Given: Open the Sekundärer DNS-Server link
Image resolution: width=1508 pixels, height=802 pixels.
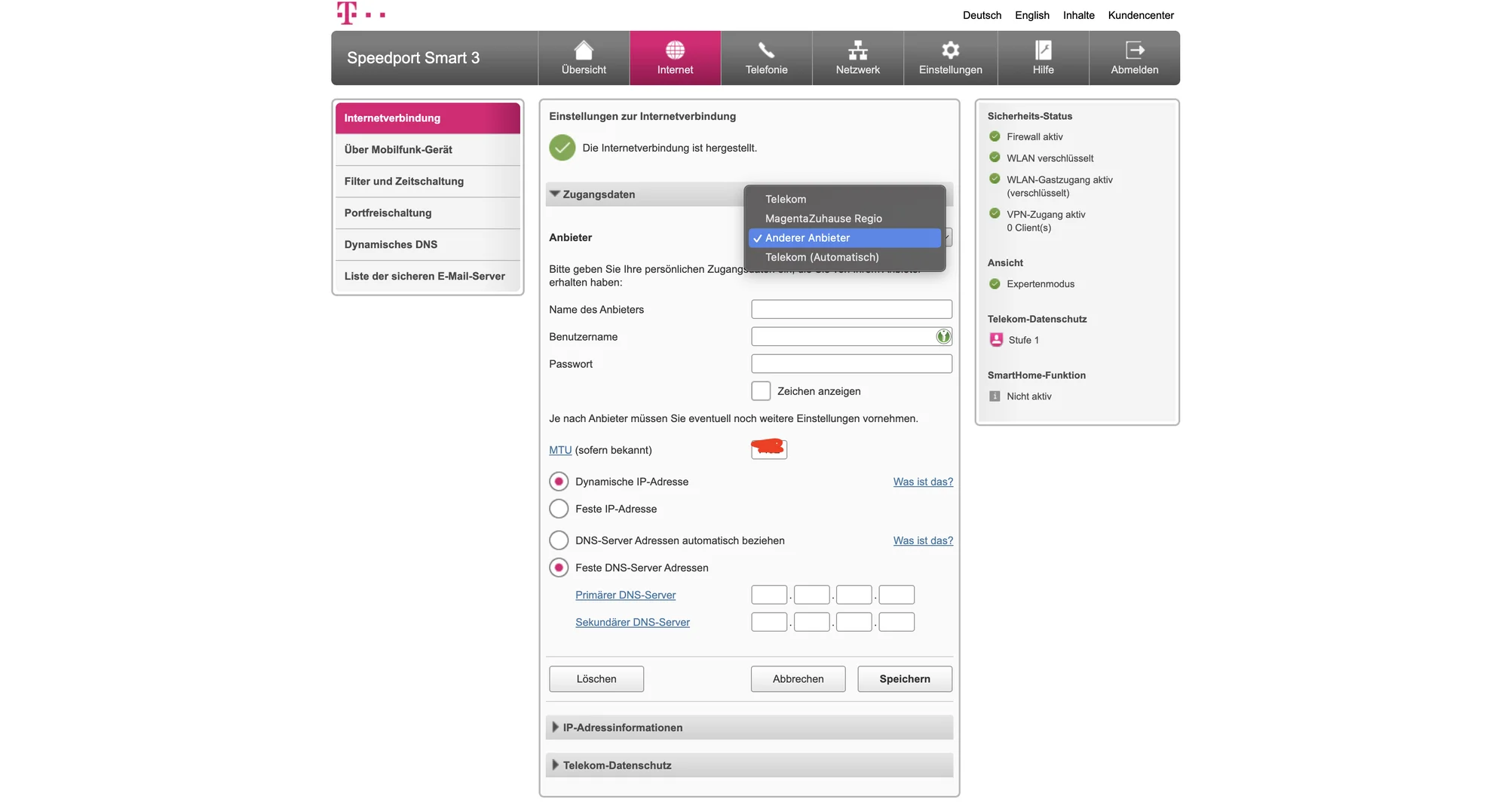Looking at the screenshot, I should (632, 622).
